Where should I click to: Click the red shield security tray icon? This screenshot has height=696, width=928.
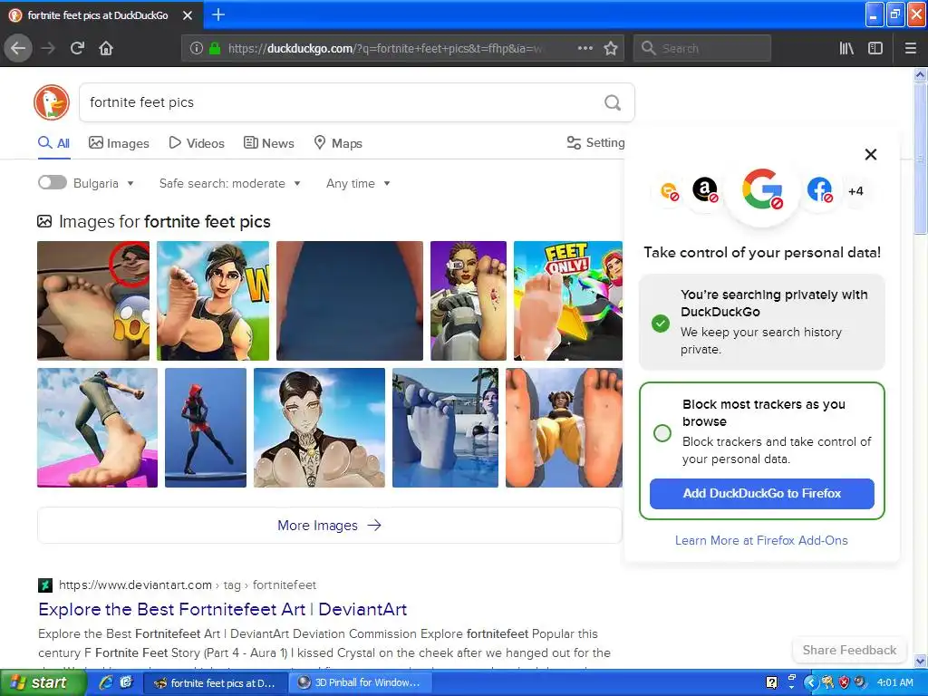844,683
